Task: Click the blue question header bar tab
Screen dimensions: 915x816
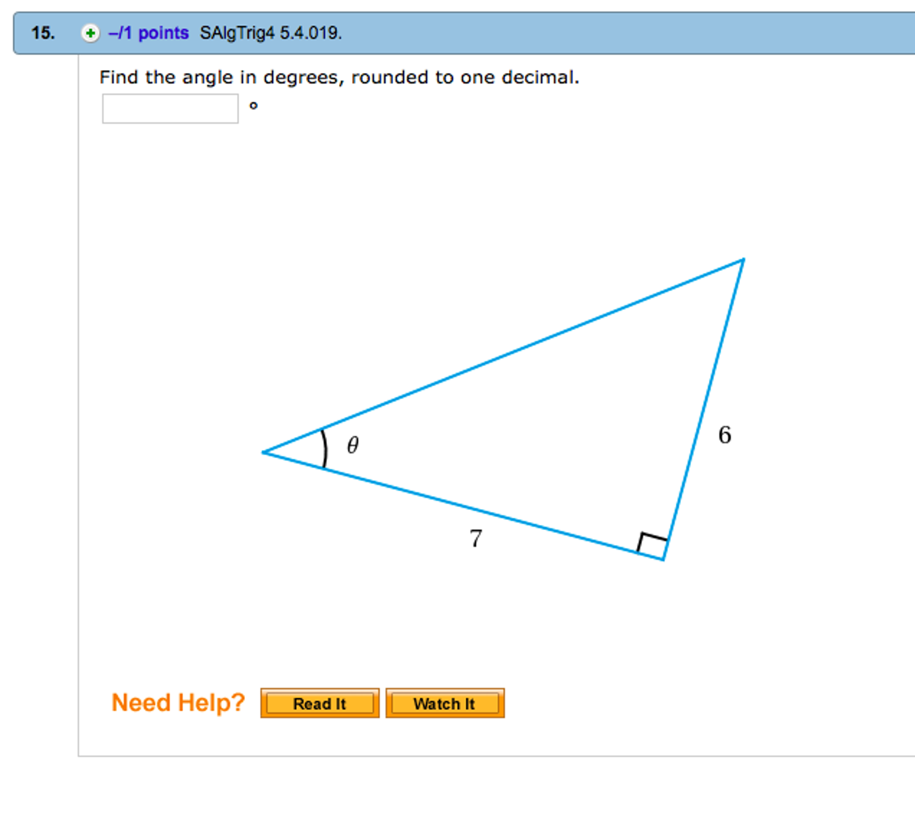Action: (x=583, y=32)
